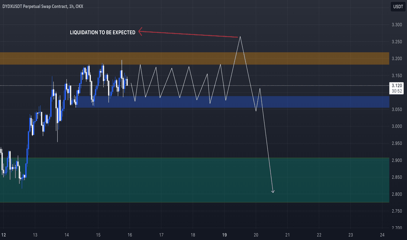Click date 16 on time axis

[130, 235]
